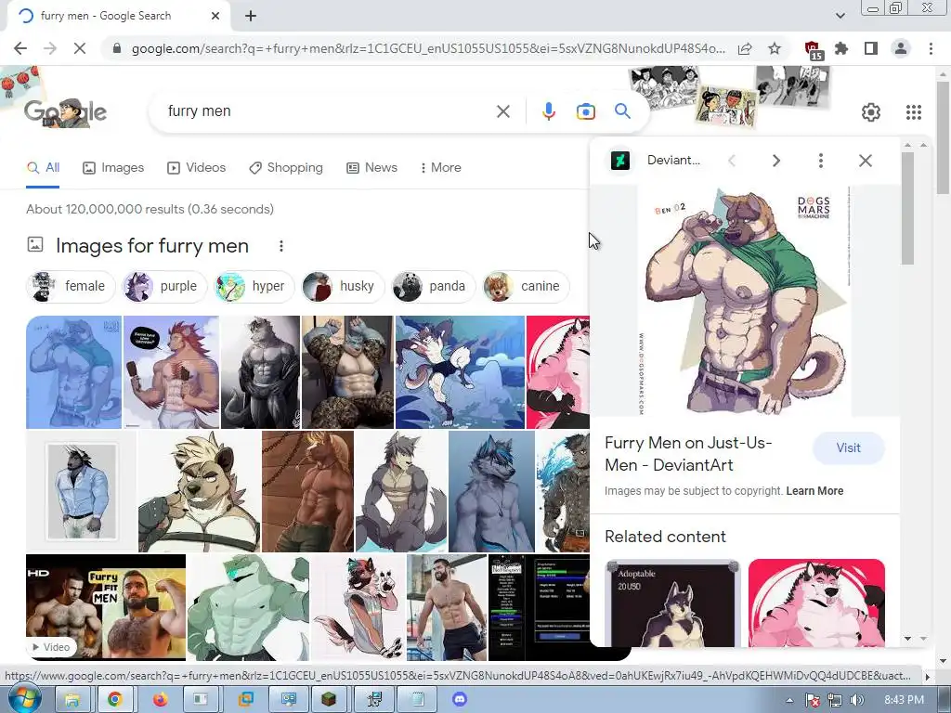Click the blue search magnifier button
The width and height of the screenshot is (951, 713).
622,111
